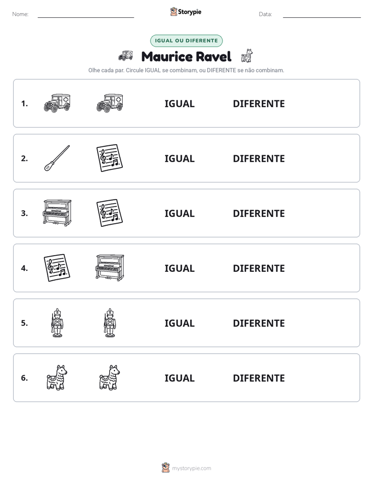
Task: Choose IGUAL for row 1
Action: (x=179, y=104)
